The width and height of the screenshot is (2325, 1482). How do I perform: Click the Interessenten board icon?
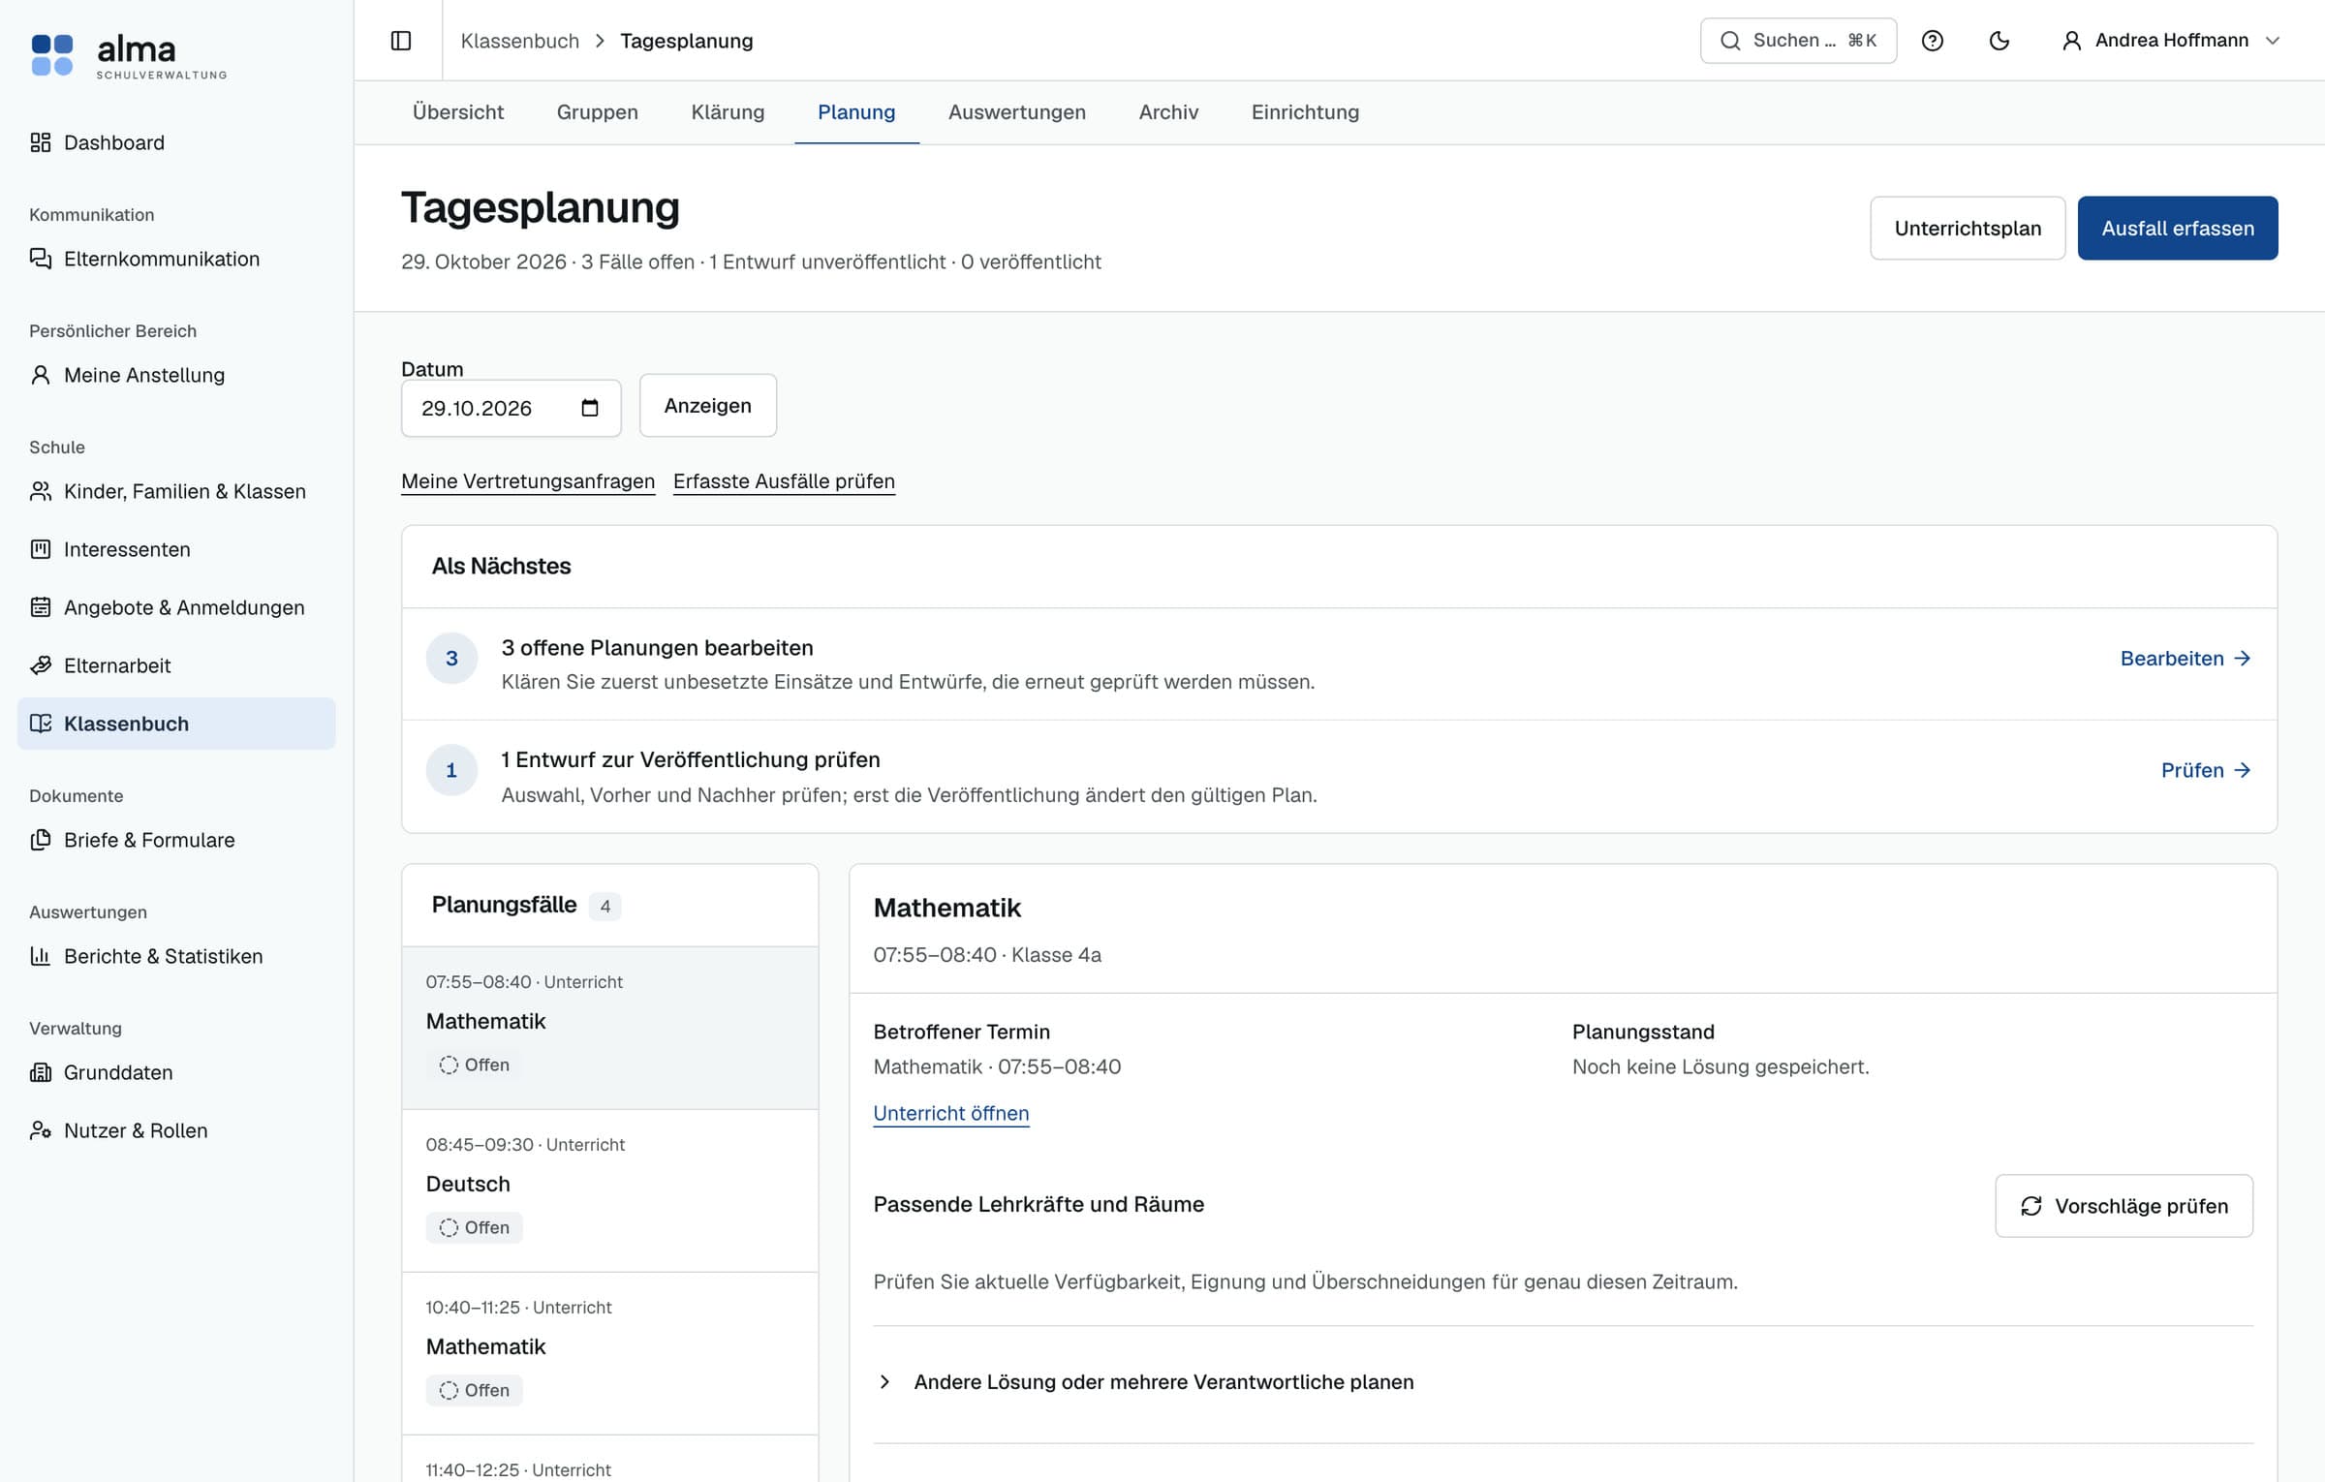pos(41,549)
